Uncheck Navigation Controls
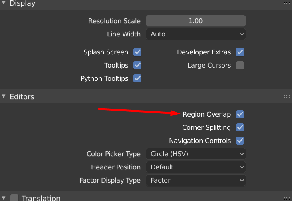The image size is (292, 201). [x=240, y=141]
